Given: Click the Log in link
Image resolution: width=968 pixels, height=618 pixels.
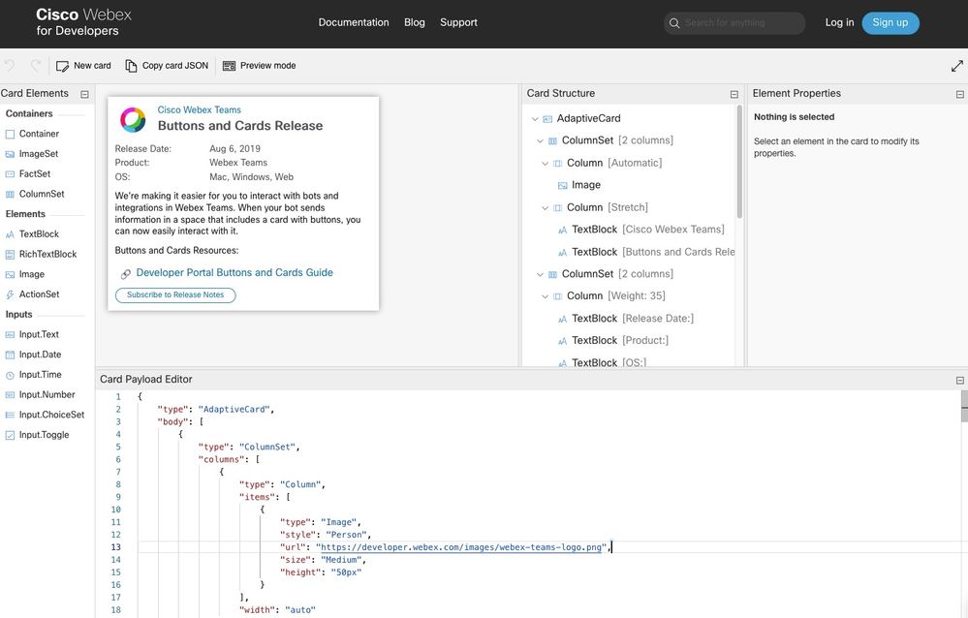Looking at the screenshot, I should (x=839, y=22).
